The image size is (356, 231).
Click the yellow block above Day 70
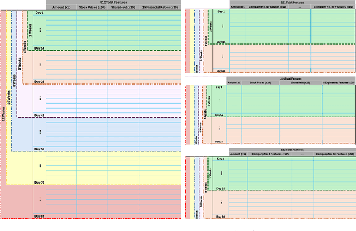pos(111,166)
